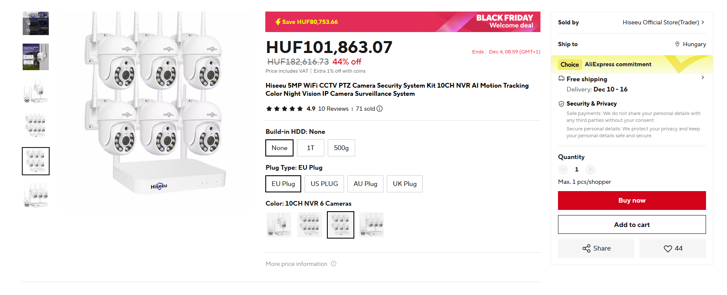Screen dimensions: 727x295
Task: Select the 500g HDD option
Action: 341,148
